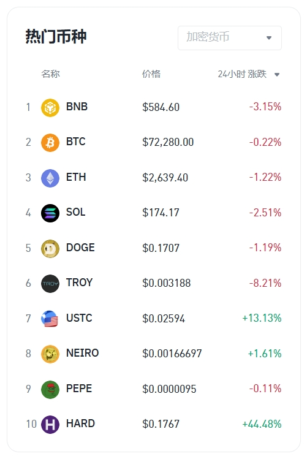Select the USTC flag icon
This screenshot has width=307, height=459.
point(50,319)
